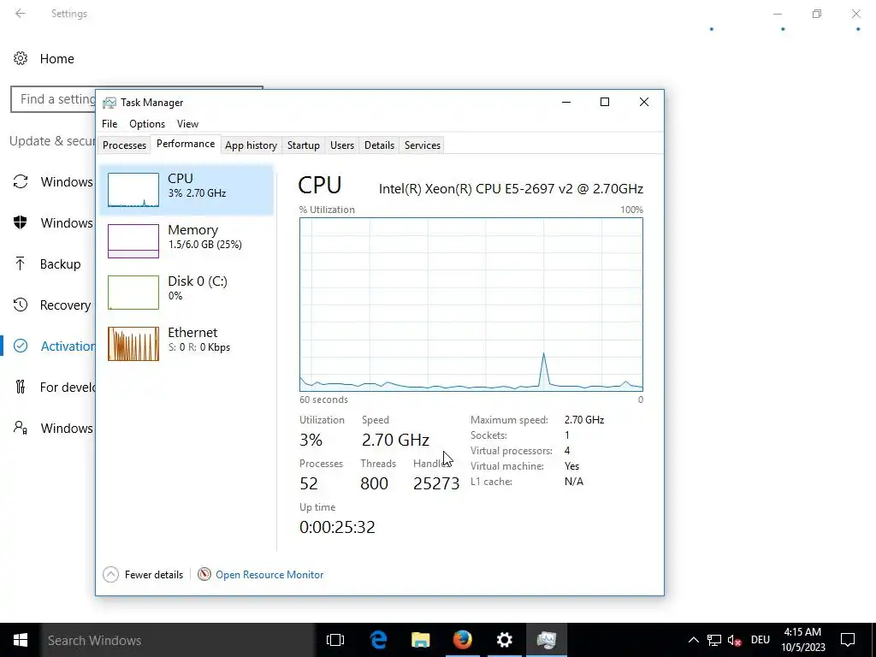Restore down the Settings window
Screen dimensions: 876x657
tap(817, 14)
